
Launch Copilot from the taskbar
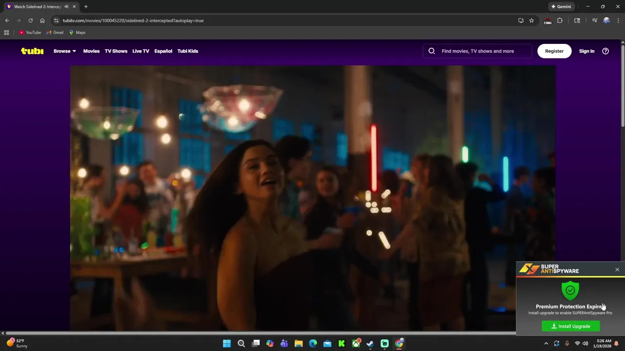pyautogui.click(x=270, y=344)
